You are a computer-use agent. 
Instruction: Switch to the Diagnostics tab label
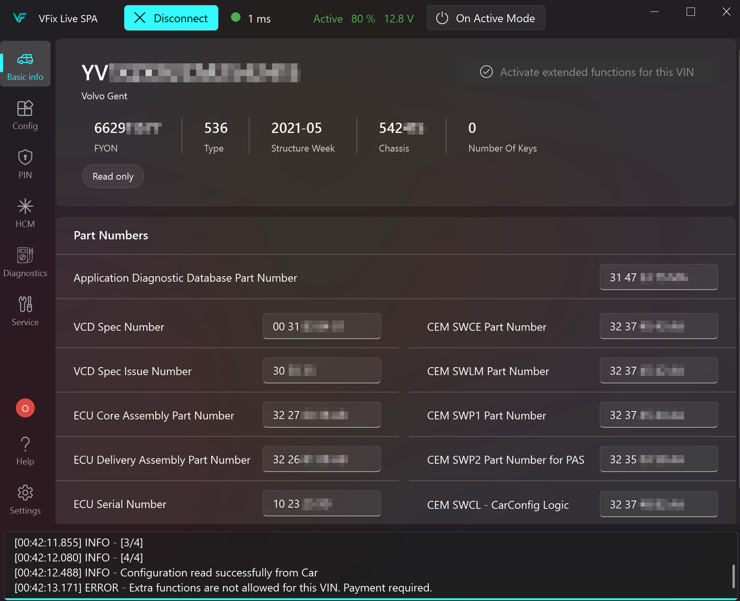(x=25, y=273)
